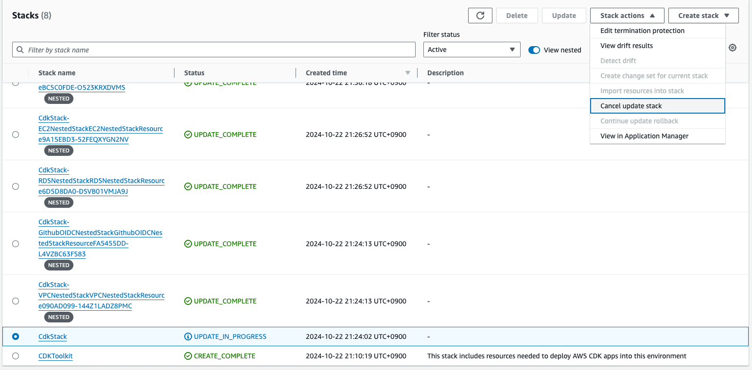752x370 pixels.
Task: Click the Stacks (8) heading
Action: [32, 16]
